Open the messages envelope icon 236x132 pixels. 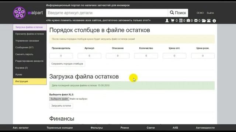tap(196, 21)
